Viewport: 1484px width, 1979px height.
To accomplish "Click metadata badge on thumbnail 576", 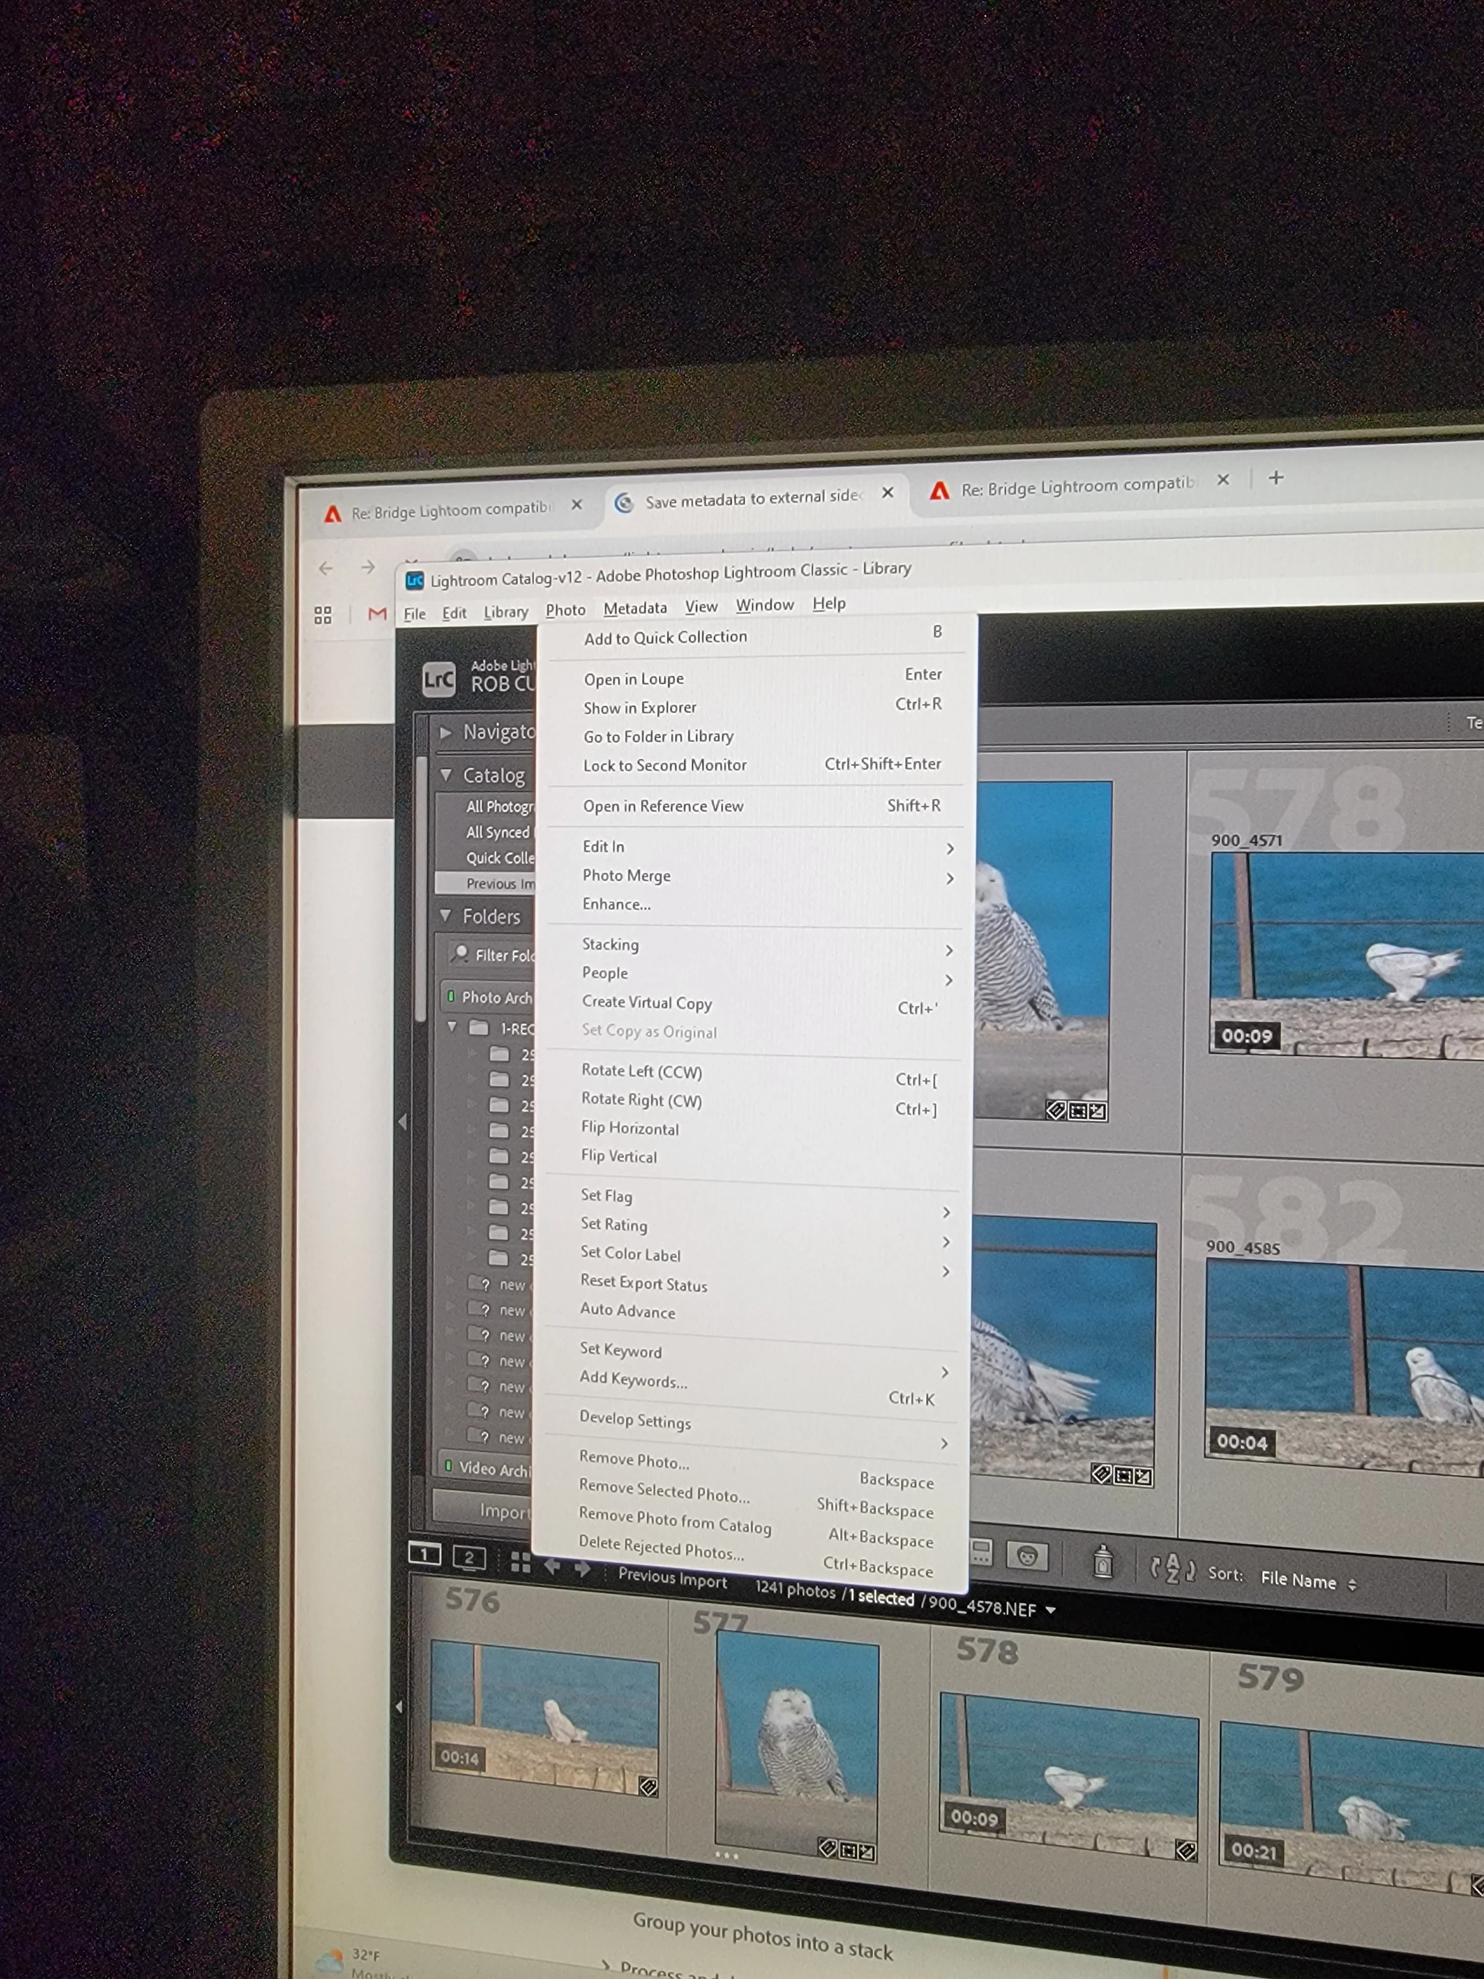I will (649, 1787).
